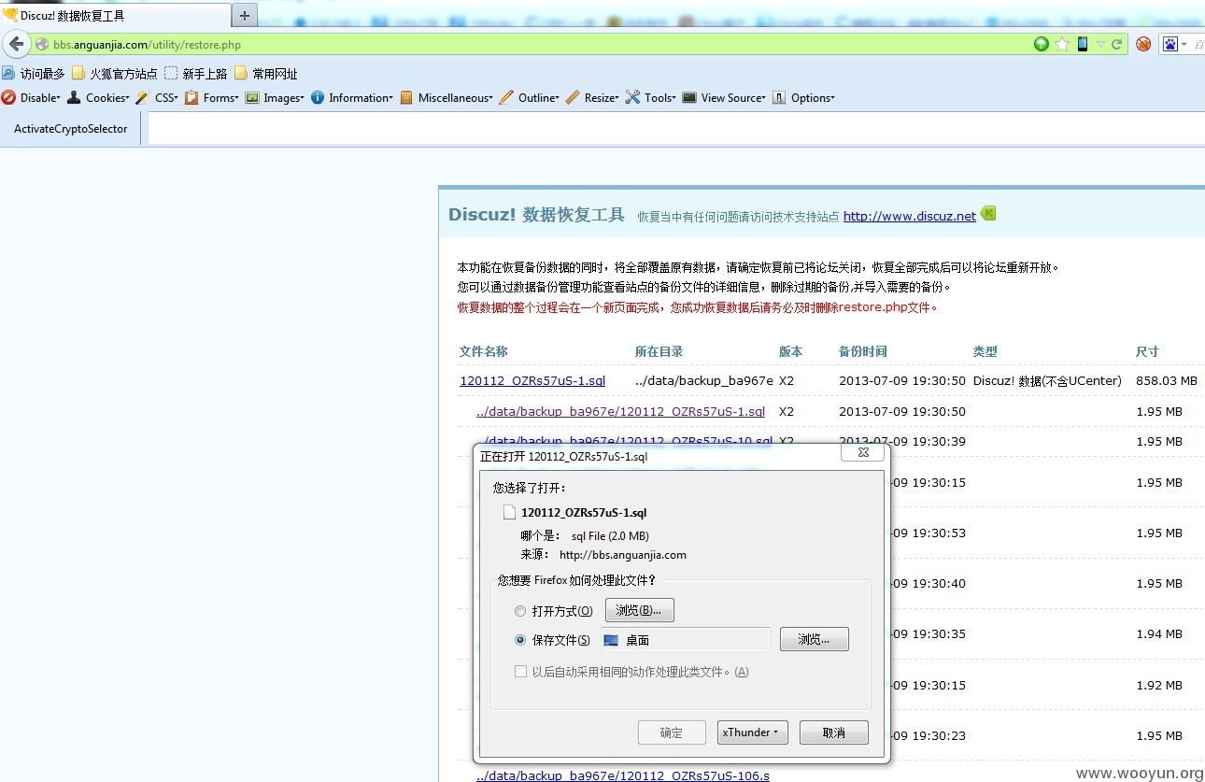Click the 文件名称 column header
This screenshot has width=1205, height=782.
(x=484, y=351)
